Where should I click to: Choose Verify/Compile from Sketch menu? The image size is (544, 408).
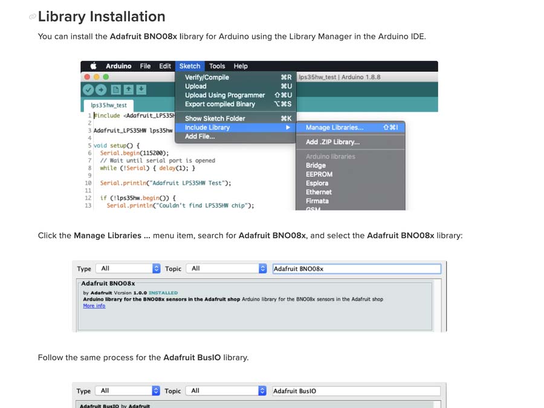[x=236, y=77]
